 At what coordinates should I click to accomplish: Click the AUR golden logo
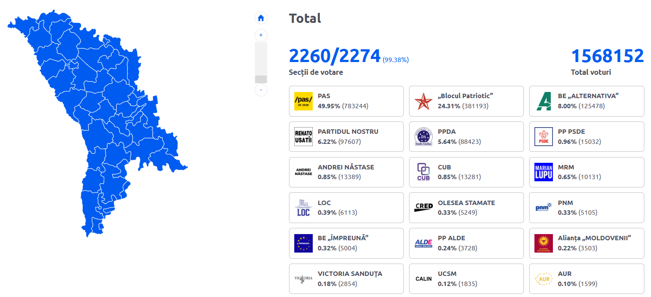pos(543,279)
